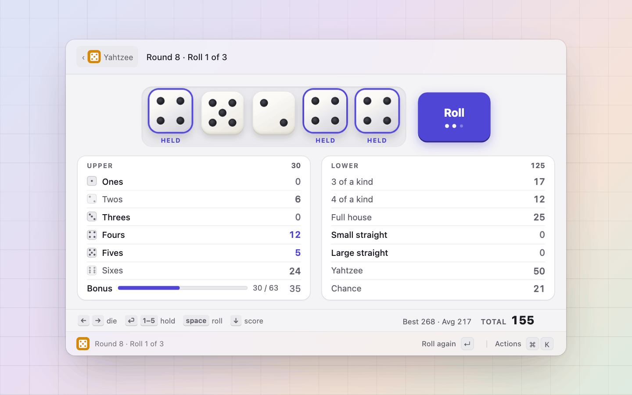The height and width of the screenshot is (395, 632).
Task: Click the Twos die icon
Action: pyautogui.click(x=92, y=199)
